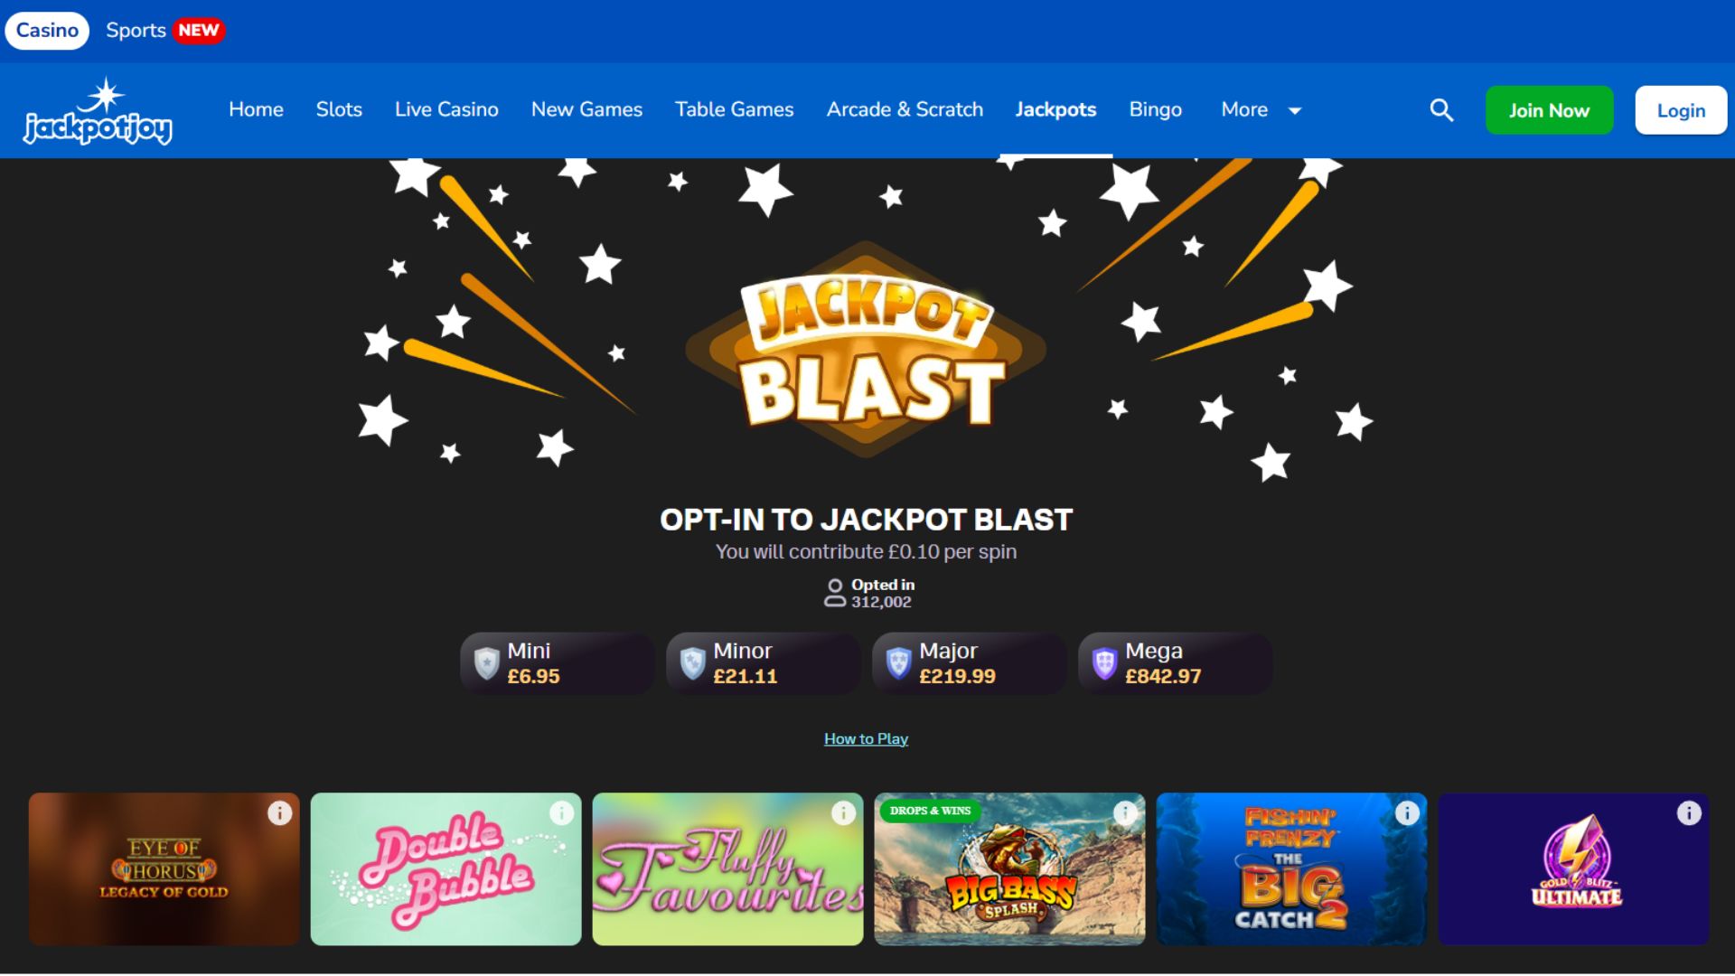Show info for Gold Blitz Ultimate game
This screenshot has height=976, width=1735.
tap(1690, 813)
